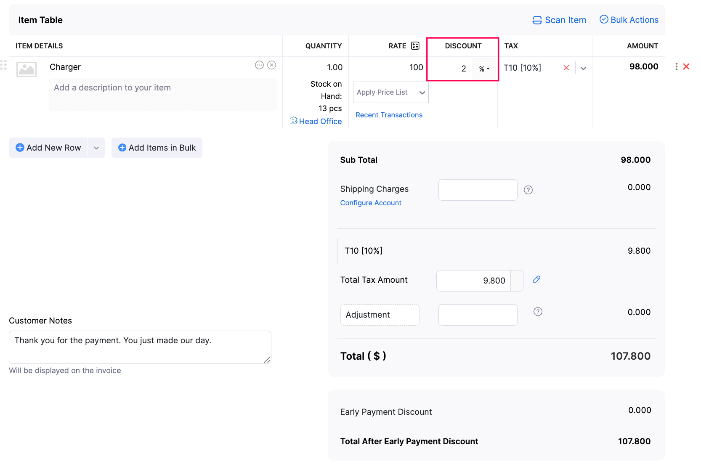
Task: Click the ellipsis icon on the Charger row
Action: point(259,65)
